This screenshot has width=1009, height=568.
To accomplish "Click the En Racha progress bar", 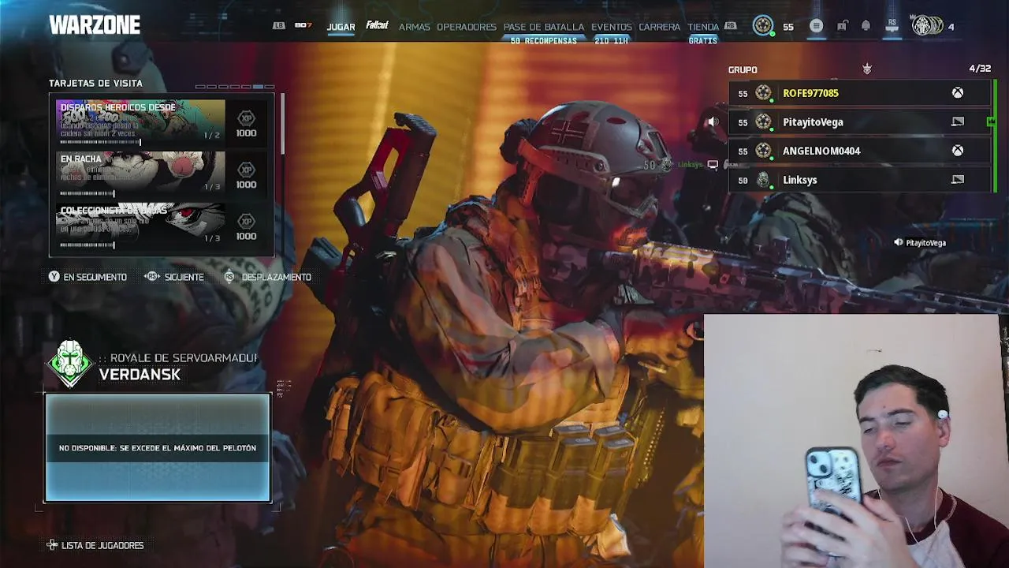I will pyautogui.click(x=87, y=193).
